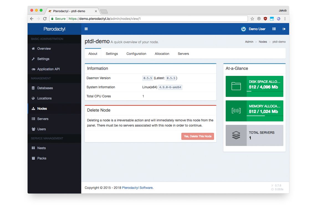Click the 512 / 1,024 Mb value
317x210 pixels.
pyautogui.click(x=263, y=112)
